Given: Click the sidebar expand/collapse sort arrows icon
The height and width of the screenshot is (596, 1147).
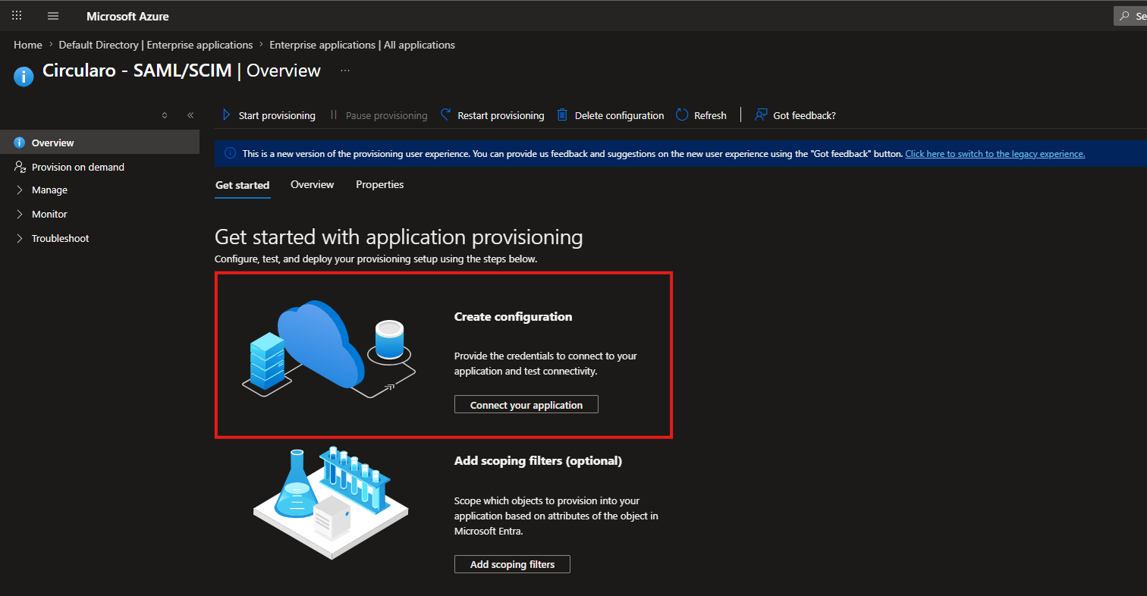Looking at the screenshot, I should 165,115.
